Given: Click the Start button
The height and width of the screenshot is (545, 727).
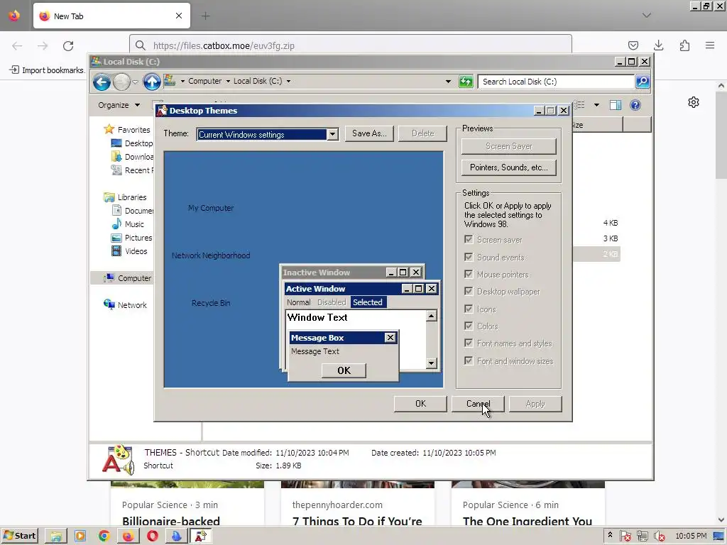Looking at the screenshot, I should tap(20, 536).
